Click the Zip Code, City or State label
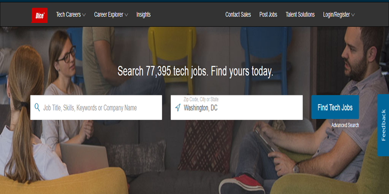Image resolution: width=389 pixels, height=194 pixels. point(201,99)
